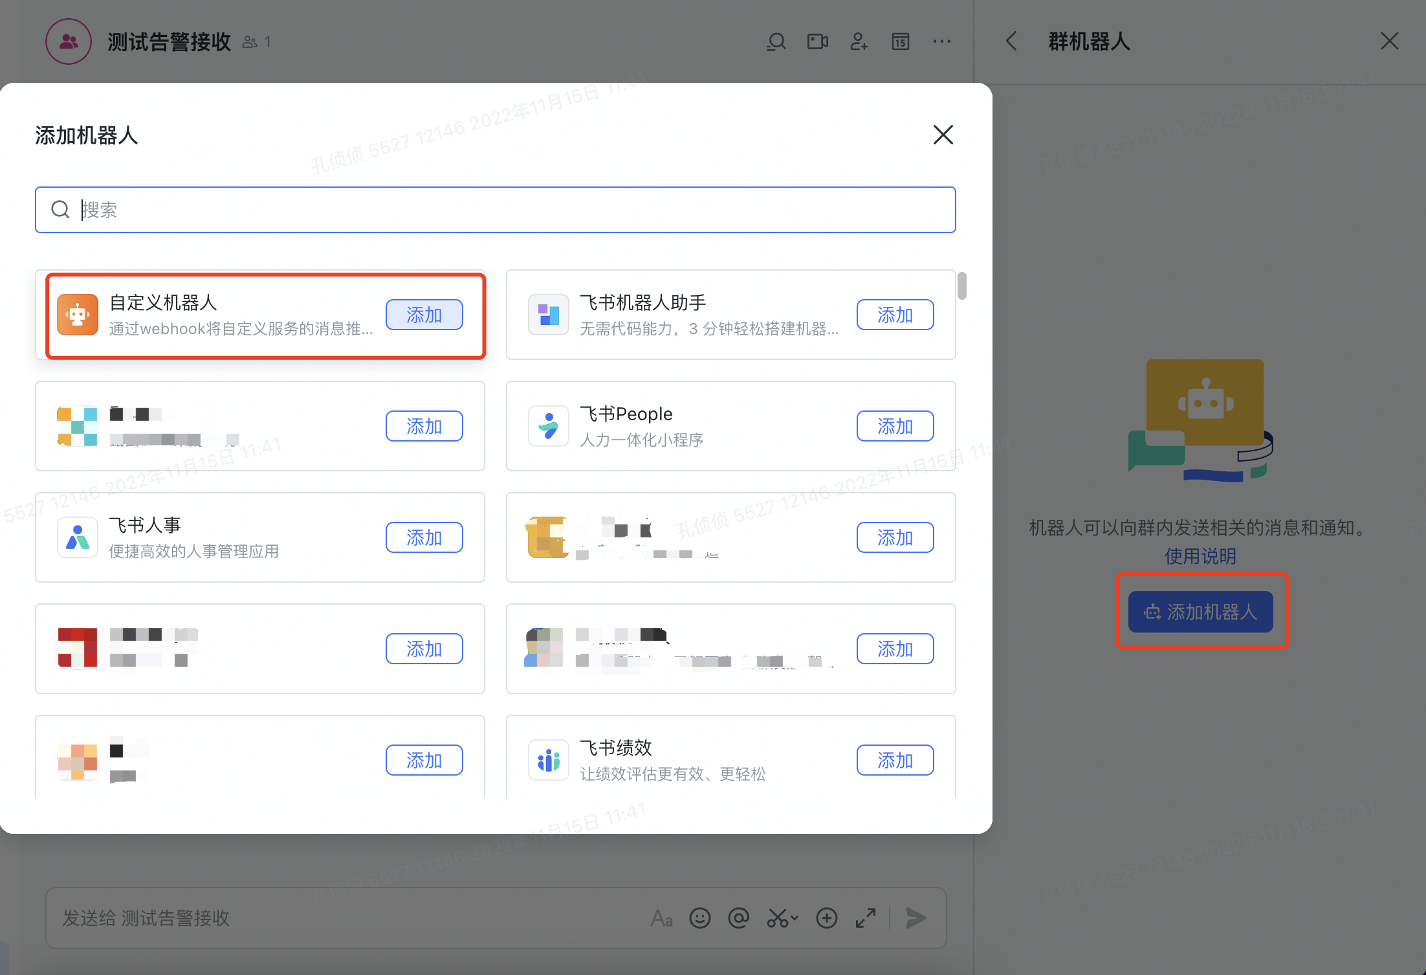The image size is (1426, 975).
Task: Open the calendar icon in the chat header
Action: click(900, 42)
